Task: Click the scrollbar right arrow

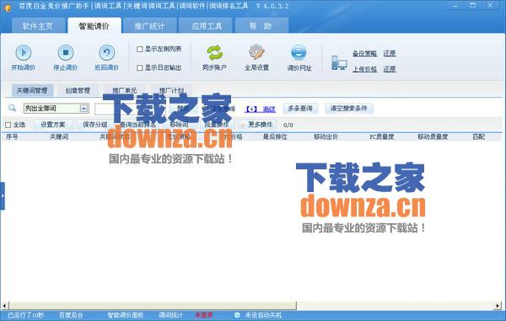Action: point(498,305)
